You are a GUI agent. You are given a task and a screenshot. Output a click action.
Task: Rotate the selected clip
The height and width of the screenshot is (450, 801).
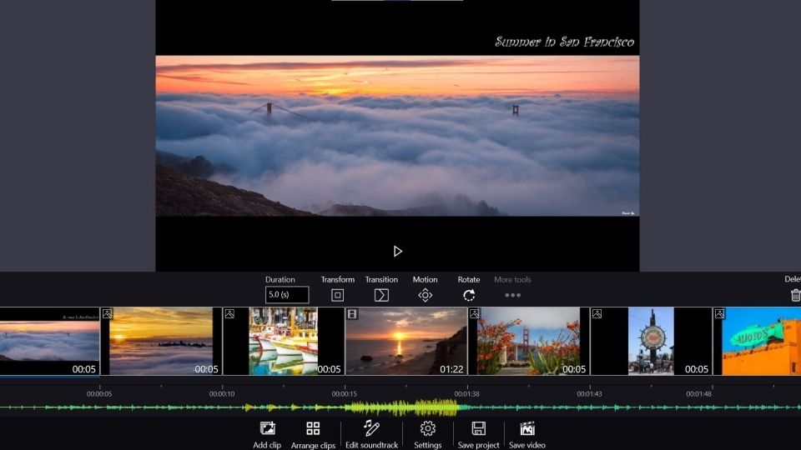point(469,295)
